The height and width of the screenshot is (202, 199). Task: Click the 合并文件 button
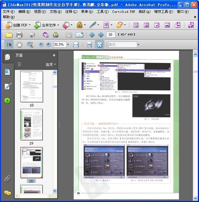pos(48,25)
